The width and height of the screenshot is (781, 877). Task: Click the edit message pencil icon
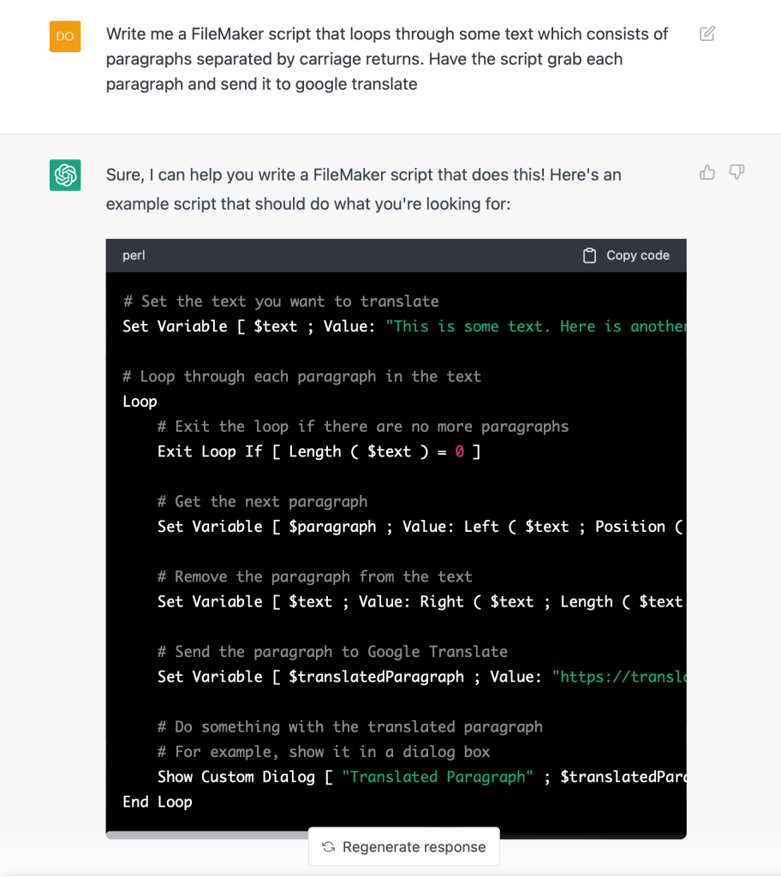(x=706, y=34)
